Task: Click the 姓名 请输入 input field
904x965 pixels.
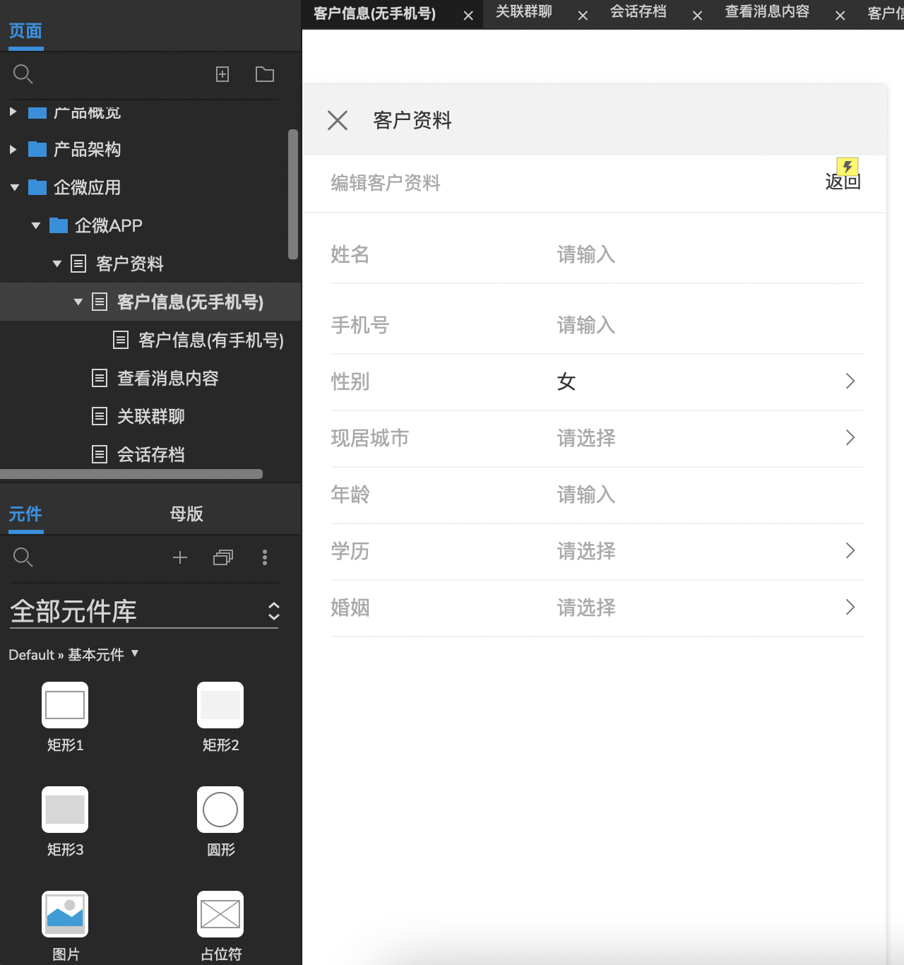Action: tap(586, 254)
